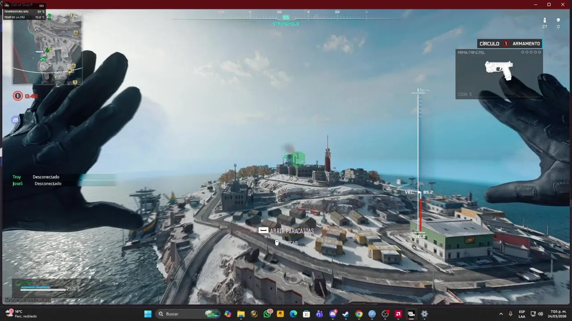
Task: Open Settings gear from the taskbar
Action: [424, 314]
